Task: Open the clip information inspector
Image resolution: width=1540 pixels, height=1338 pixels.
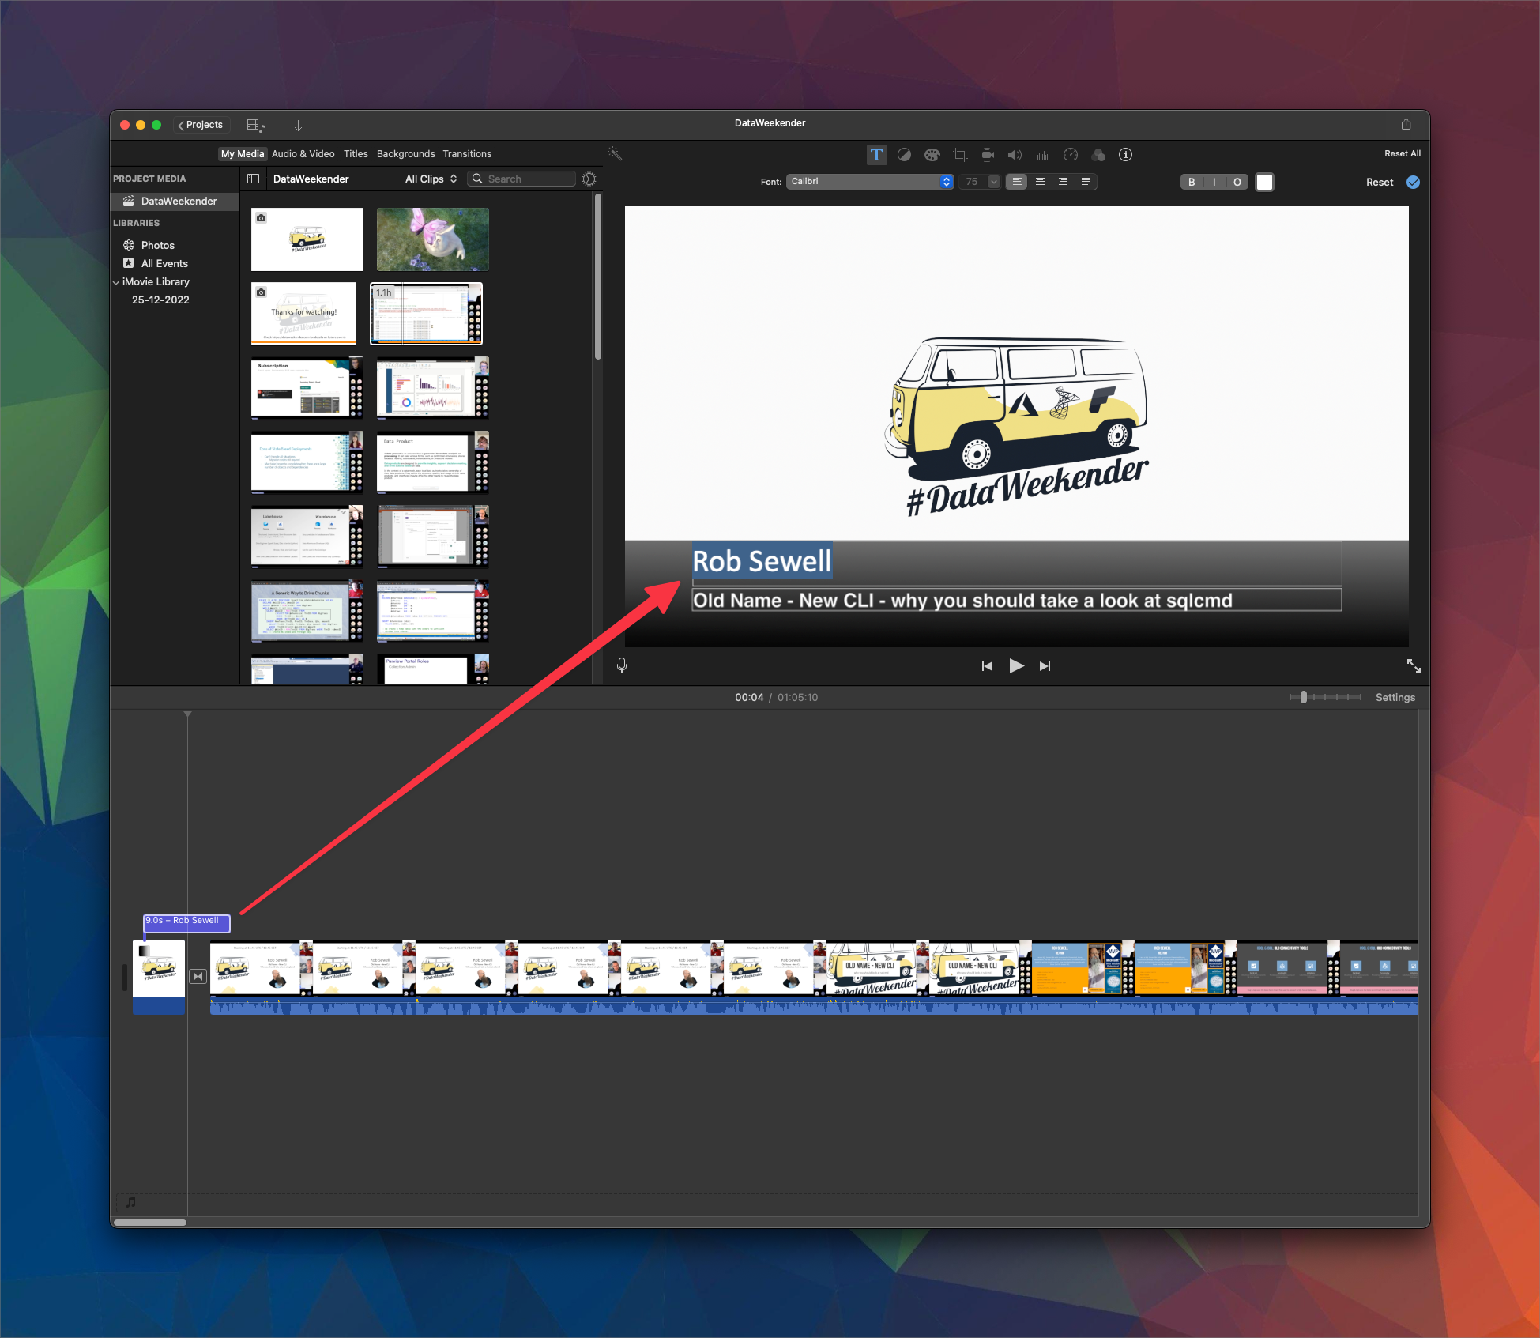Action: pyautogui.click(x=1126, y=155)
